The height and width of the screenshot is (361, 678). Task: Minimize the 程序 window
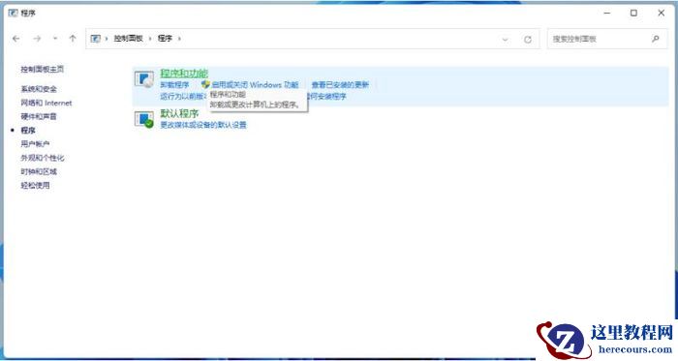point(607,13)
